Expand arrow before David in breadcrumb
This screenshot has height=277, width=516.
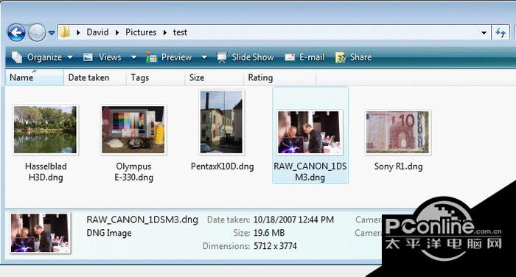(x=78, y=32)
